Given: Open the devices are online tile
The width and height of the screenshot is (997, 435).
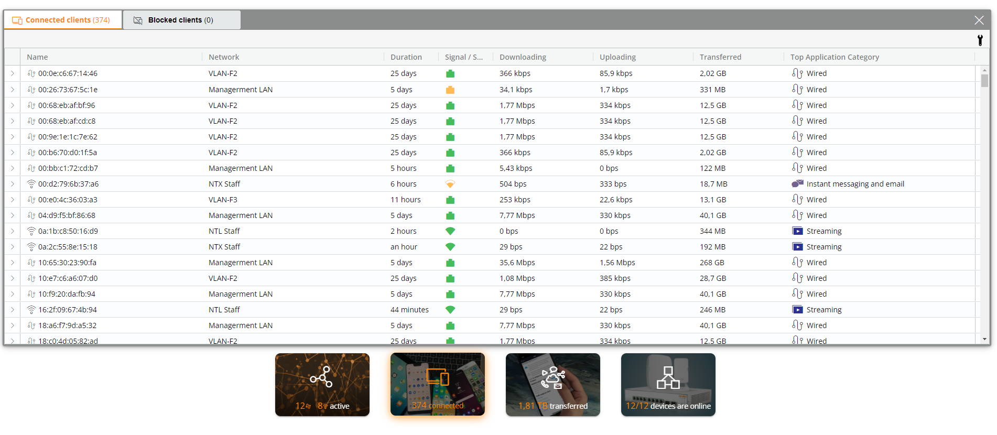Looking at the screenshot, I should [668, 385].
